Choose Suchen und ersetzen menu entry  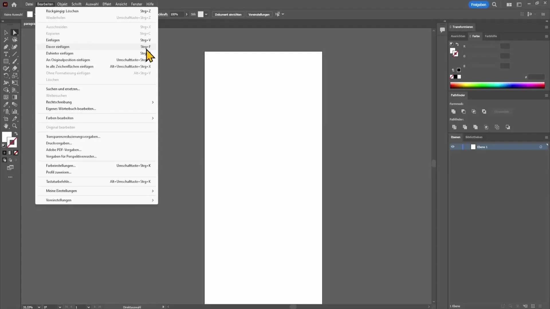97,89
